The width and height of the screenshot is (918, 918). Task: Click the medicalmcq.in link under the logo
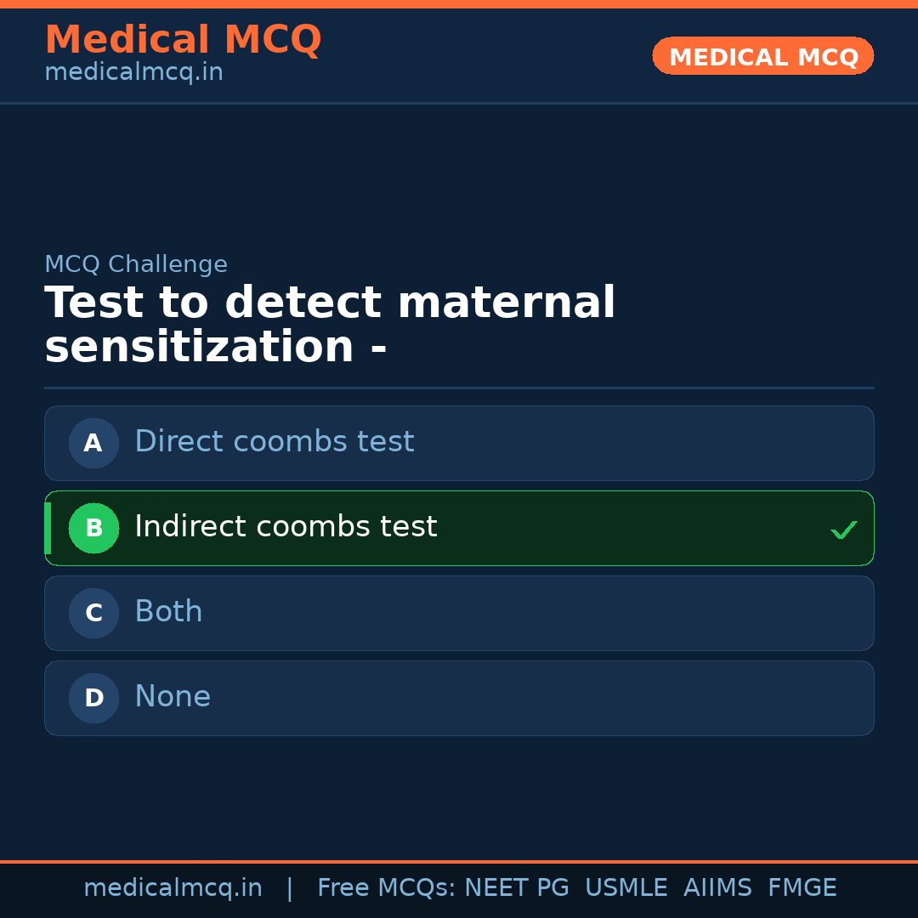(x=133, y=71)
